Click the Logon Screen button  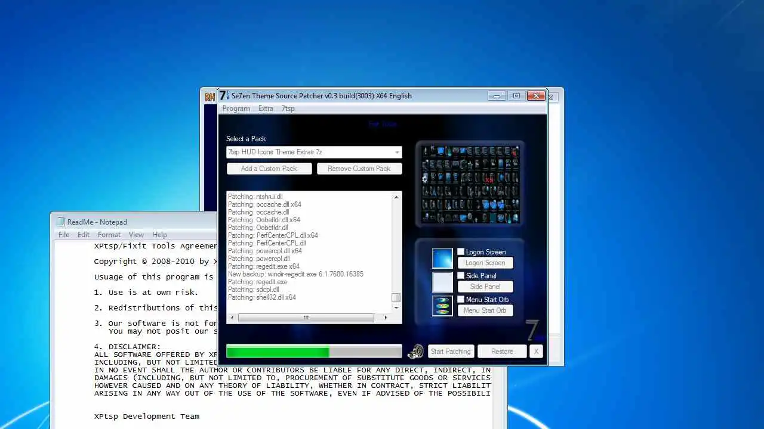pos(485,263)
